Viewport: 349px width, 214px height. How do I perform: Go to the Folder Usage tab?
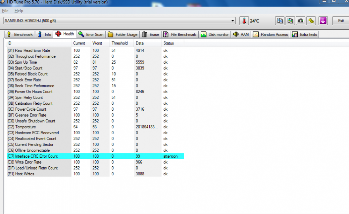click(x=123, y=34)
